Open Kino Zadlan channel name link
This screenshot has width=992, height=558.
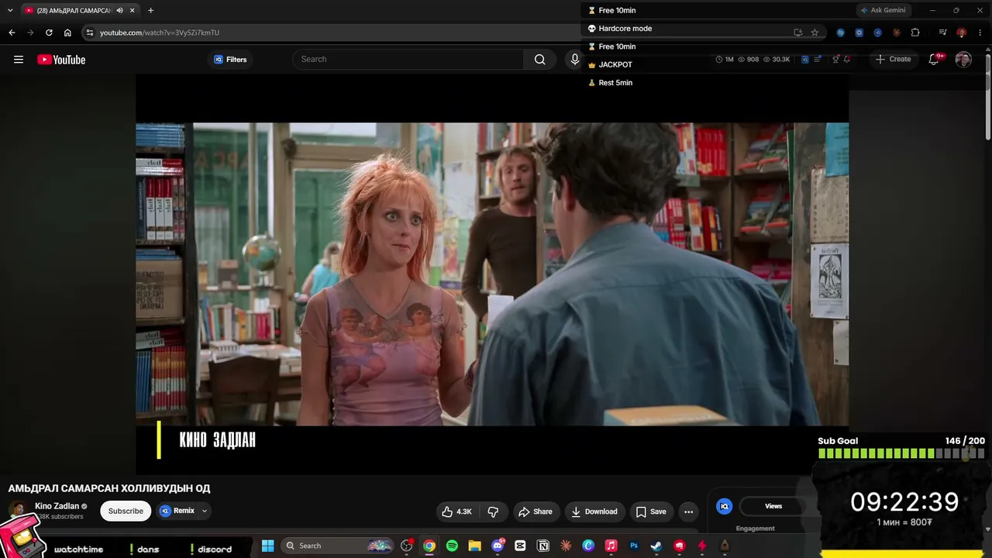[x=57, y=506]
